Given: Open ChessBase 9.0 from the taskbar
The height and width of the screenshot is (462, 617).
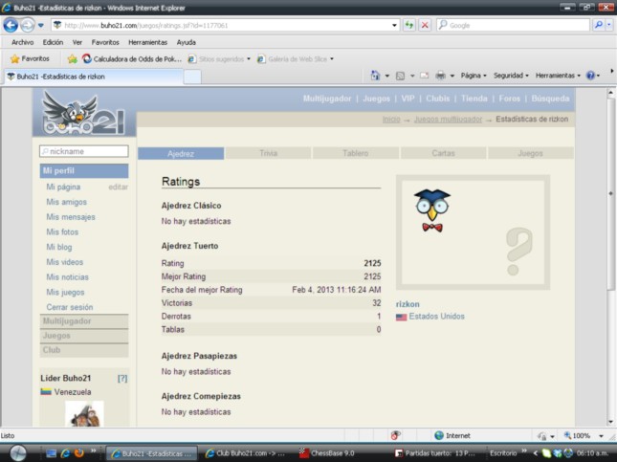Looking at the screenshot, I should (335, 452).
